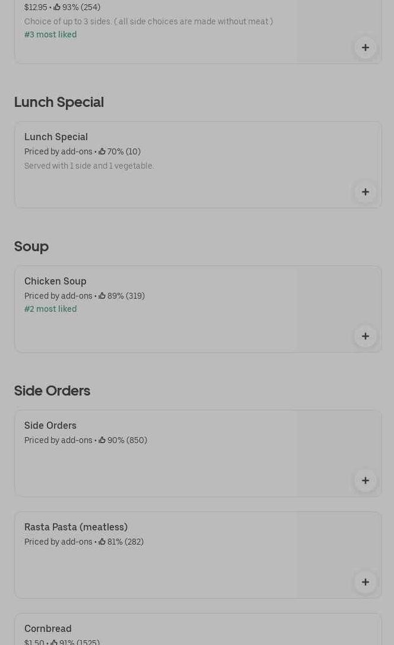The width and height of the screenshot is (394, 645).
Task: Click the #3 most liked tag
Action: coord(50,34)
